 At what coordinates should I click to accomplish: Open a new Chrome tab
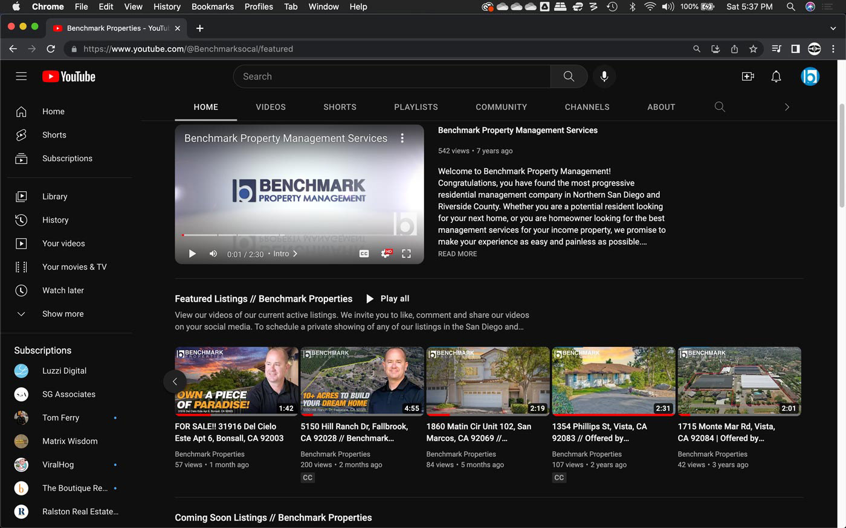tap(199, 28)
